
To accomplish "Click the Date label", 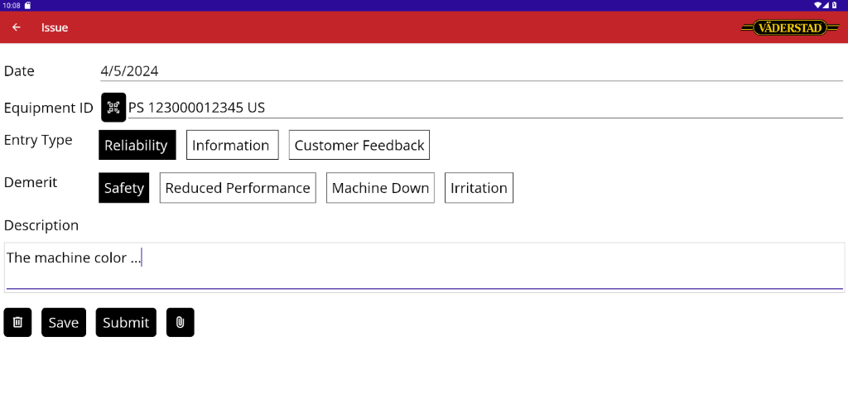I will 20,71.
